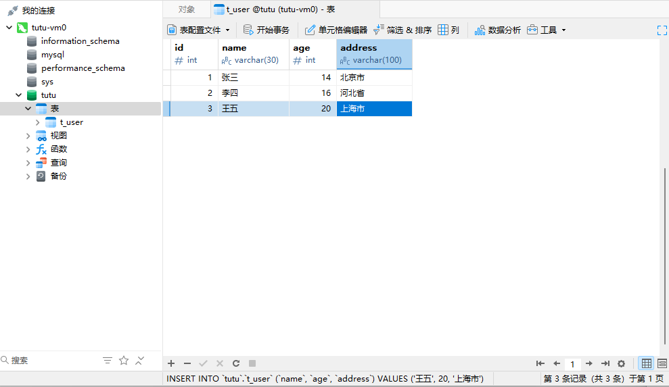Select cell 上海市

click(374, 109)
